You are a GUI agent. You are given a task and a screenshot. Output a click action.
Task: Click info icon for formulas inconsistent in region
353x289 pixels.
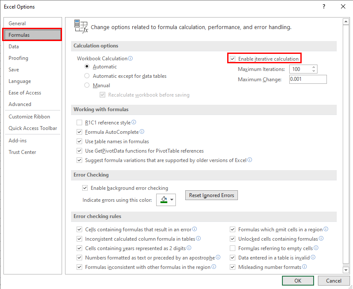click(x=214, y=266)
